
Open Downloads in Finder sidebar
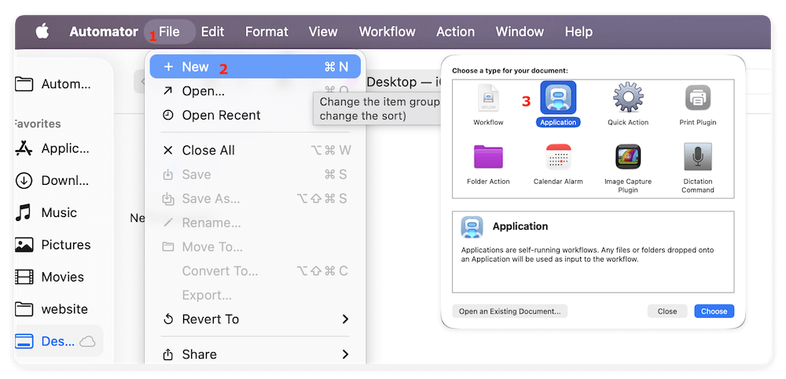coord(53,181)
